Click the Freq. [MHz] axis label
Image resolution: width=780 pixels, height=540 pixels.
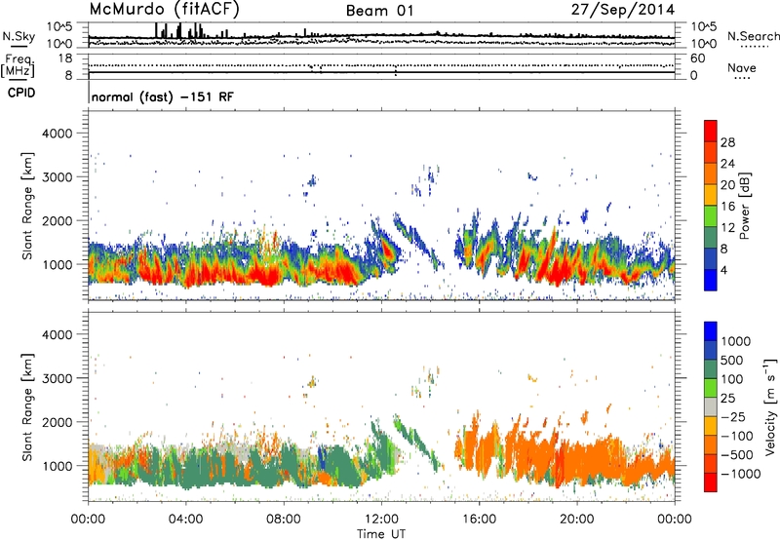tap(18, 66)
